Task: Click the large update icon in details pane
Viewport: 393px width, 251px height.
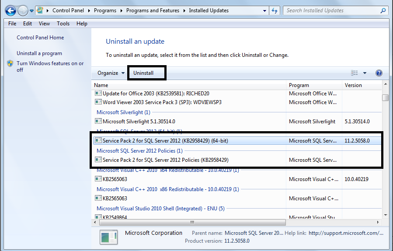Action: point(108,237)
